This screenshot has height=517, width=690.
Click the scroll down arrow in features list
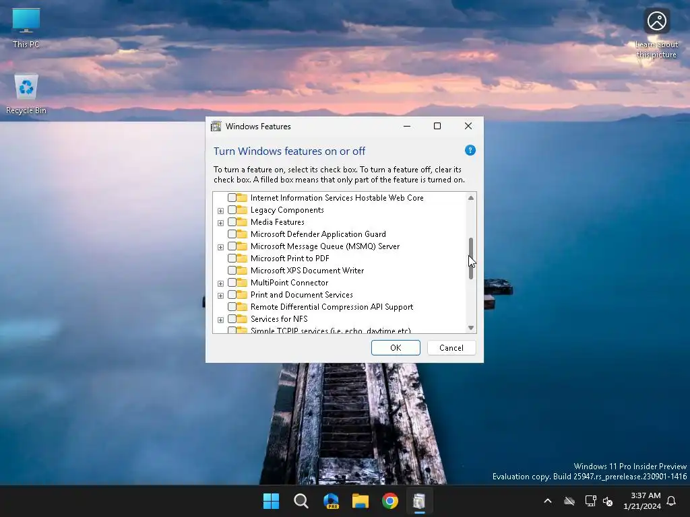click(x=471, y=328)
